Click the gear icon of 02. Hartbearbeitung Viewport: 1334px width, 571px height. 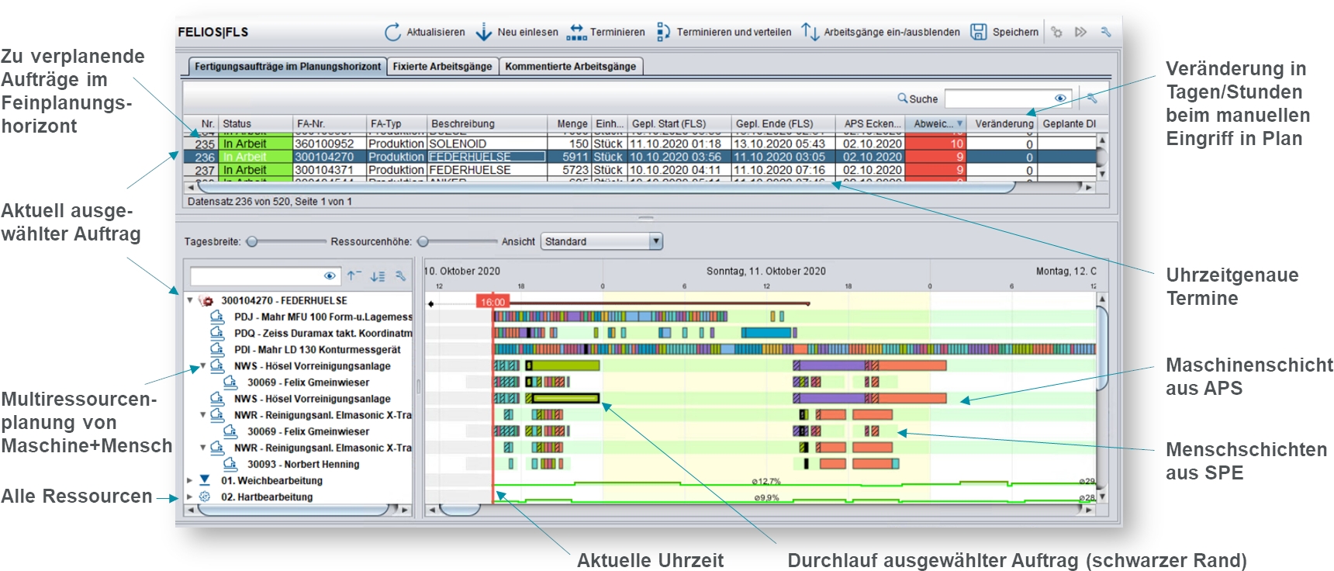205,497
